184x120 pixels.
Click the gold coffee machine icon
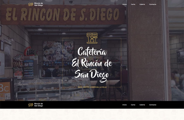[92, 38]
